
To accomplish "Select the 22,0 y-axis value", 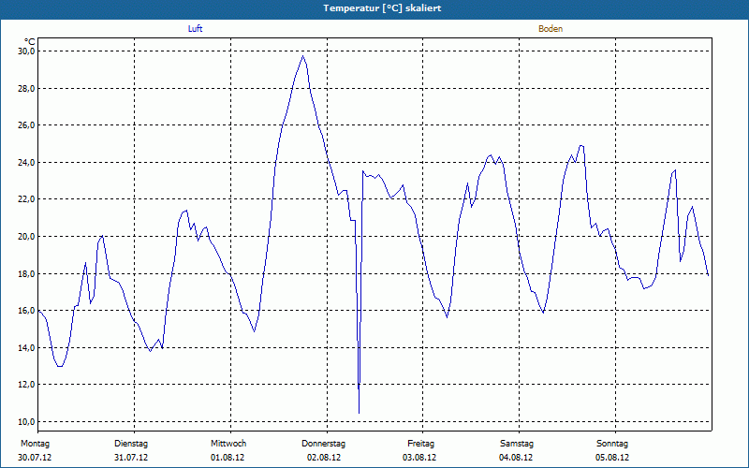I will pos(27,199).
